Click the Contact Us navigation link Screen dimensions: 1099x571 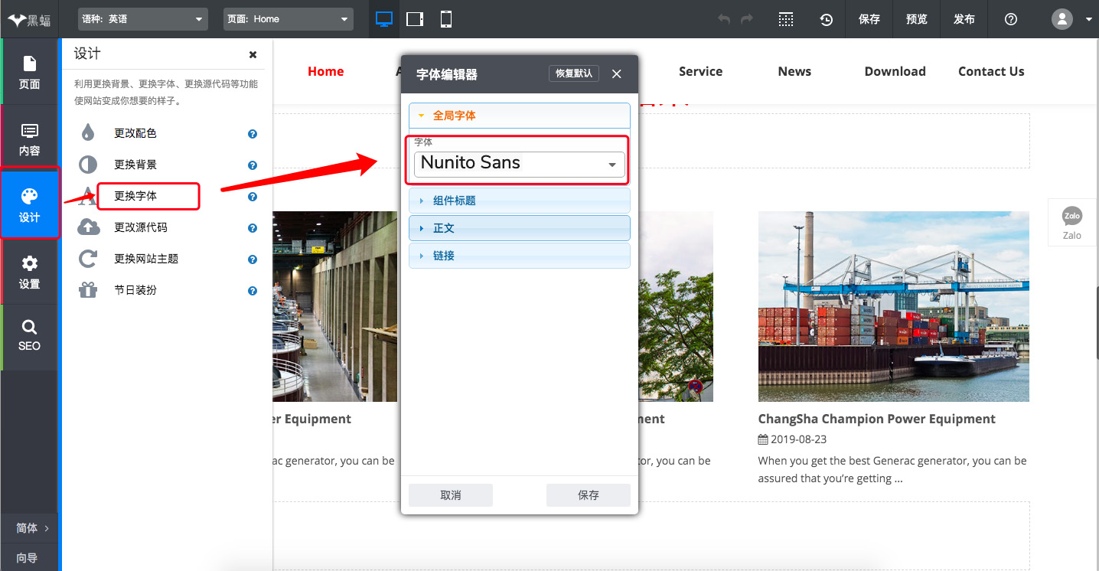click(991, 71)
